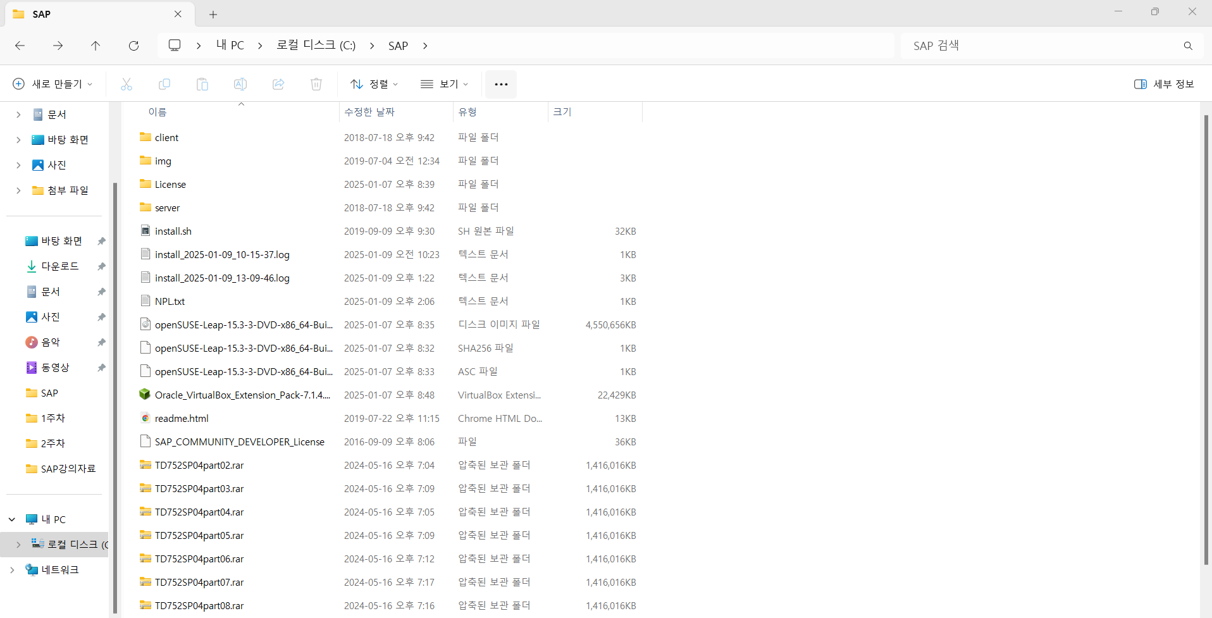The width and height of the screenshot is (1212, 618).
Task: Select the server folder
Action: [167, 207]
